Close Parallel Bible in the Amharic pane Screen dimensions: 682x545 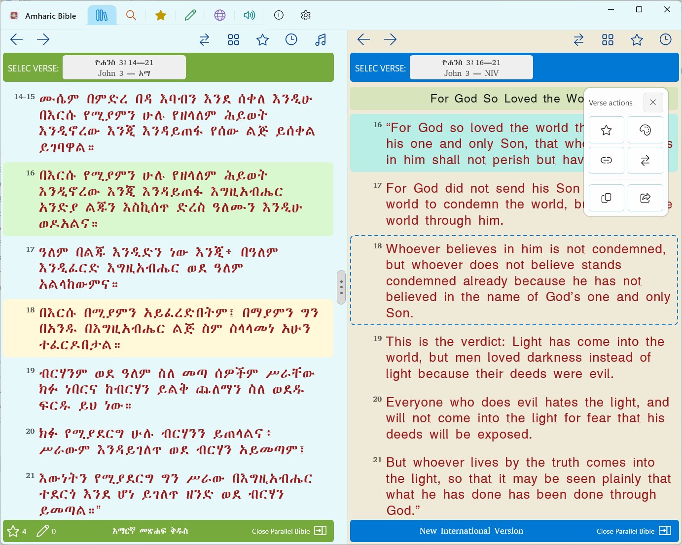pos(289,531)
